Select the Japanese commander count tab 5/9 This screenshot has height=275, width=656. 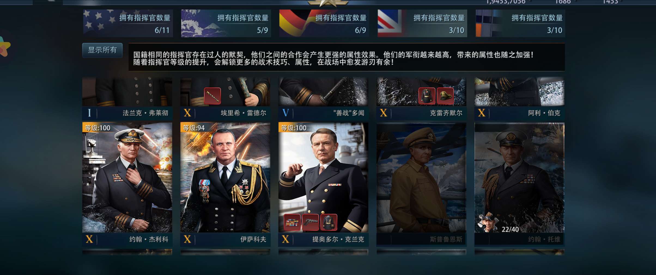tap(226, 23)
